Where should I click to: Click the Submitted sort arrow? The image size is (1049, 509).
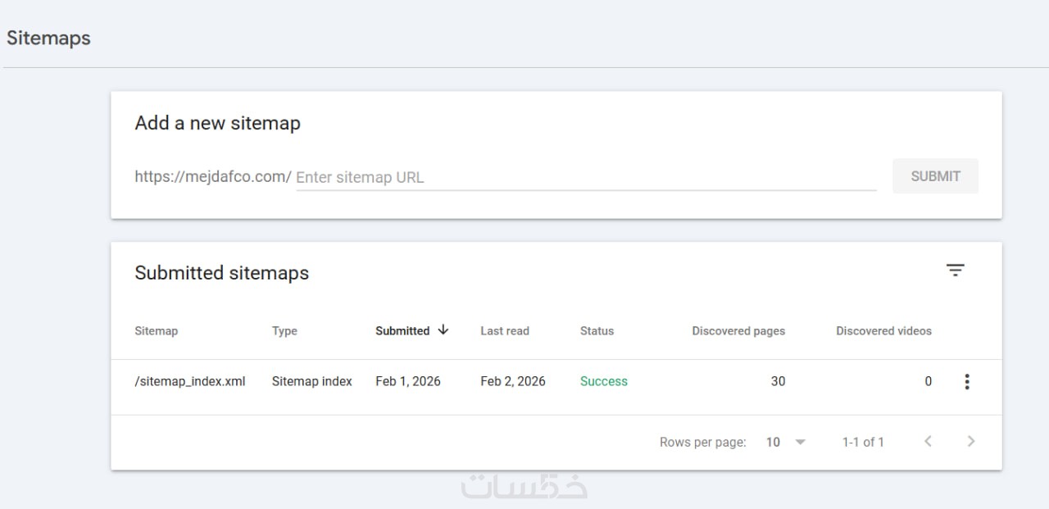tap(443, 330)
